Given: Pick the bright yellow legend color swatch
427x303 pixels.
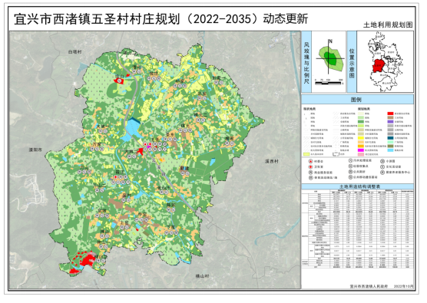Looking at the screenshot, I should pyautogui.click(x=361, y=138).
